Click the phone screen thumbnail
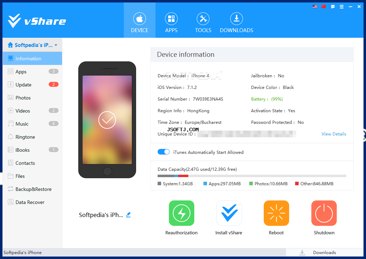Image resolution: width=366 pixels, height=259 pixels. point(107,120)
